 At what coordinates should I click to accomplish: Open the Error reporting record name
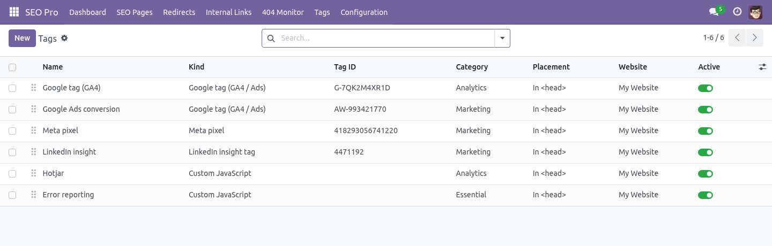68,195
